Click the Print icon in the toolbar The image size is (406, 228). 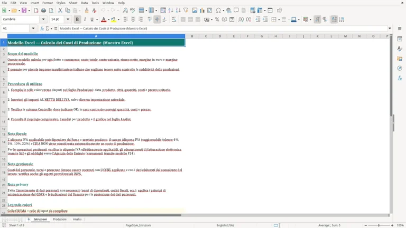click(x=43, y=11)
